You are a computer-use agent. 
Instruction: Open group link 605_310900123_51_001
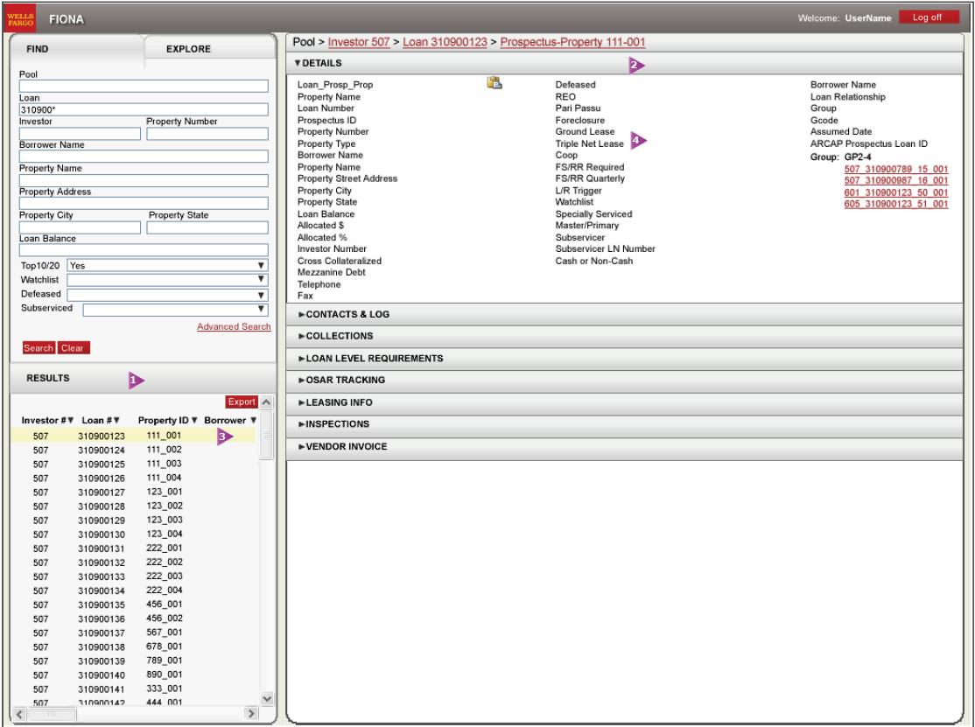pyautogui.click(x=896, y=204)
